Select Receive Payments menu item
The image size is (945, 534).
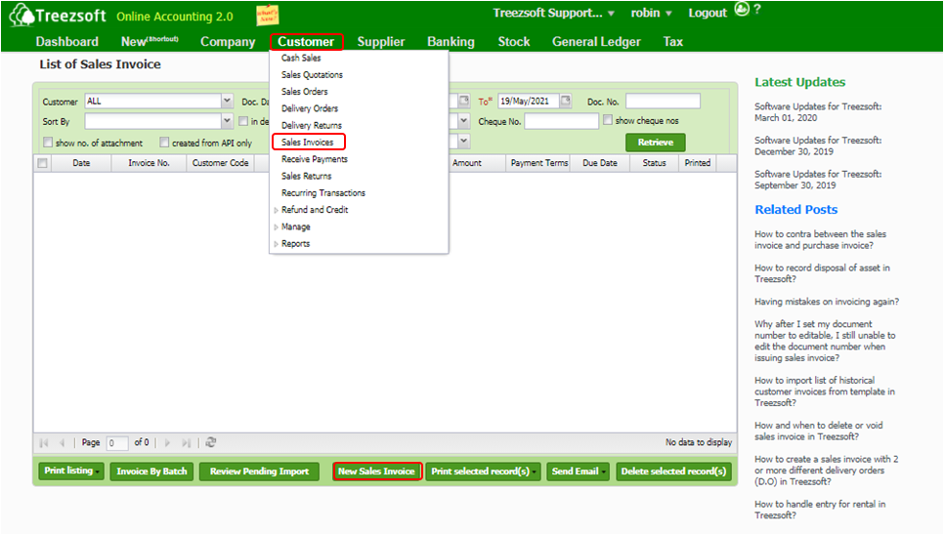point(314,159)
